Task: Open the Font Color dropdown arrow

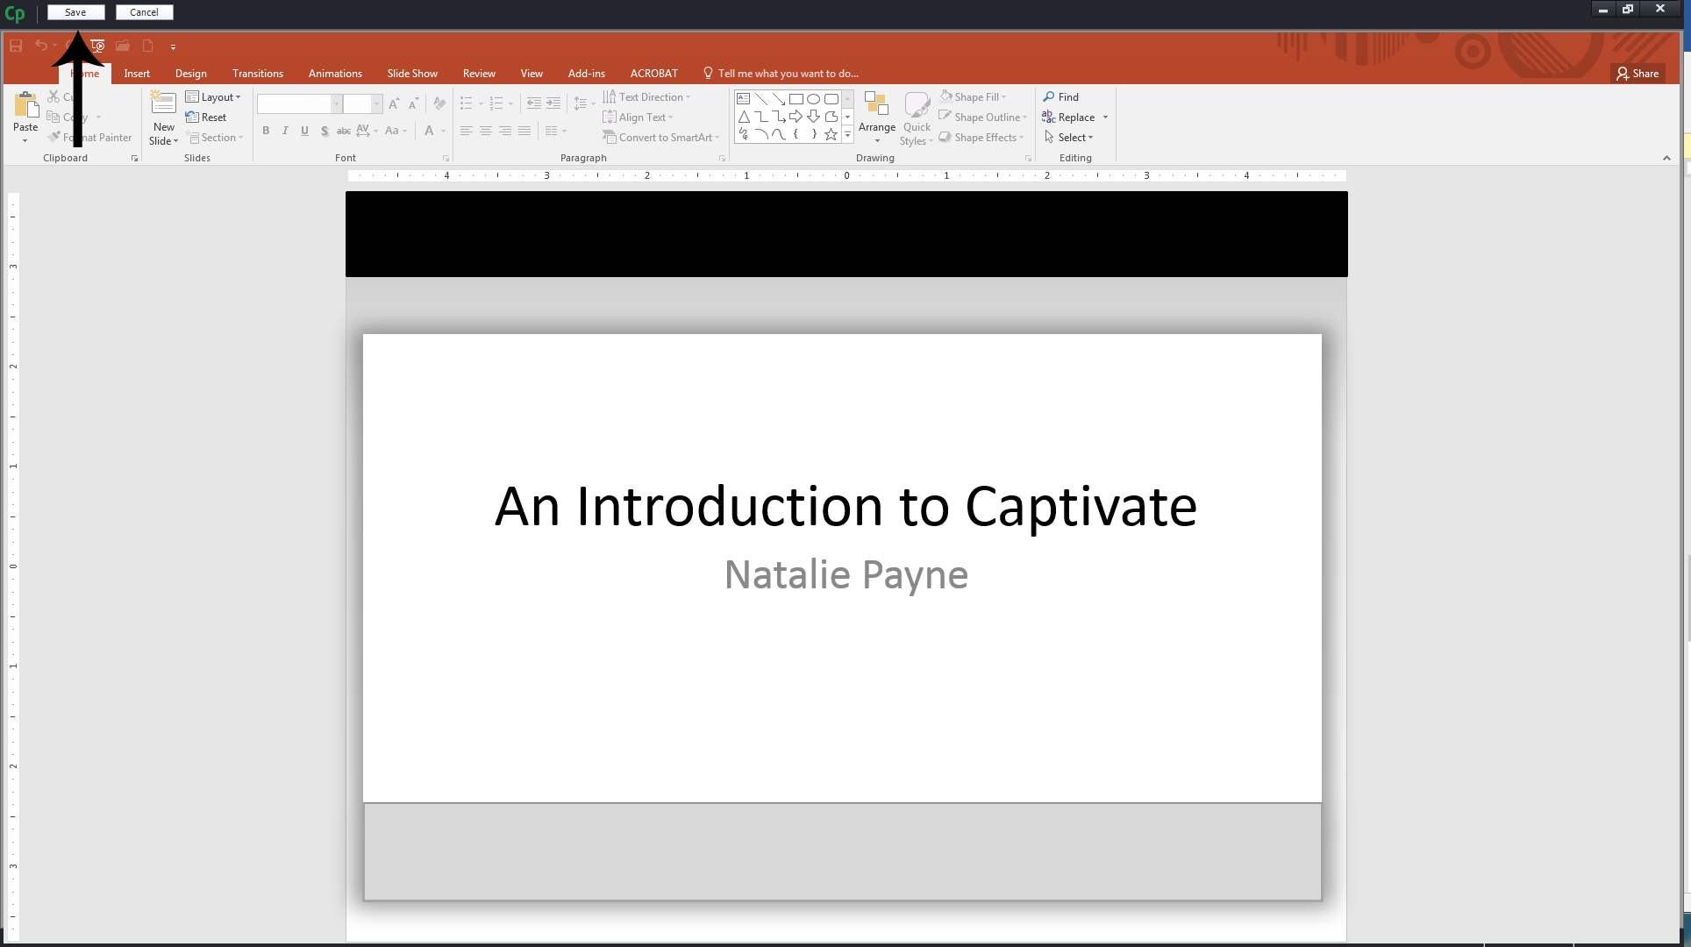Action: [444, 131]
